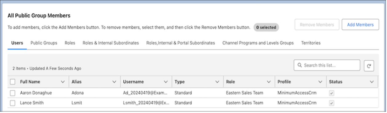387x113 pixels.
Task: Sort by the Type column header
Action: click(x=180, y=82)
